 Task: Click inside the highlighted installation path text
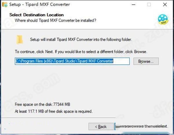coord(64,61)
